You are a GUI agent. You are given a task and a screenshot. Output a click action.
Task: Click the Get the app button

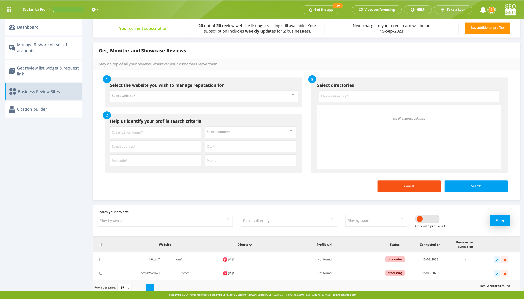[x=321, y=9]
